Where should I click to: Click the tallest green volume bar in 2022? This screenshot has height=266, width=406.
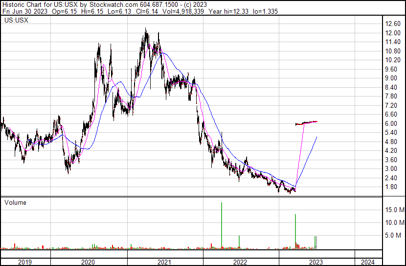[222, 225]
